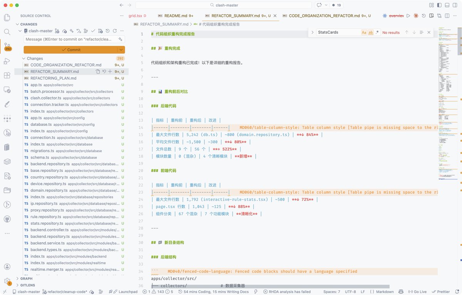The width and height of the screenshot is (462, 295).
Task: Switch to grid.tsx tab
Action: coord(138,16)
